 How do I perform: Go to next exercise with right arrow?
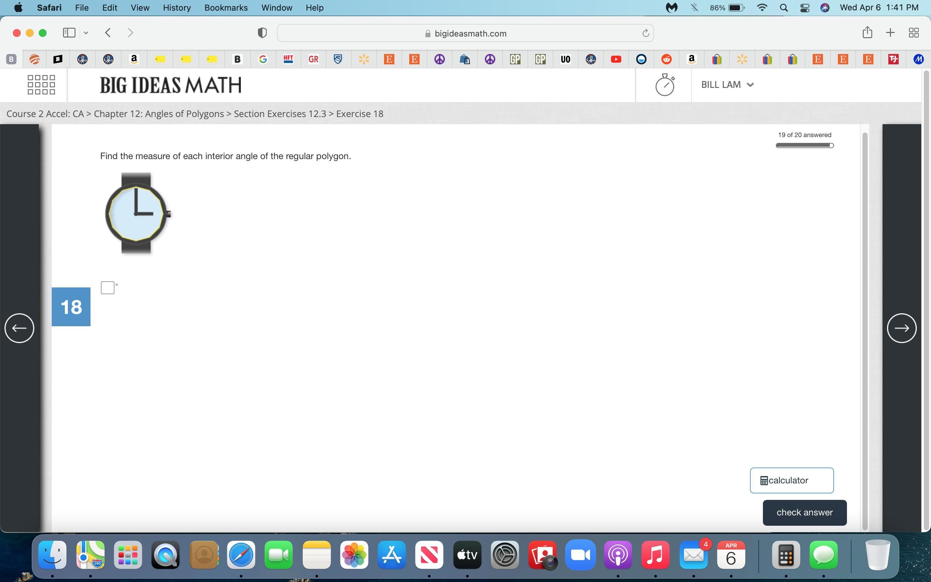(x=901, y=328)
